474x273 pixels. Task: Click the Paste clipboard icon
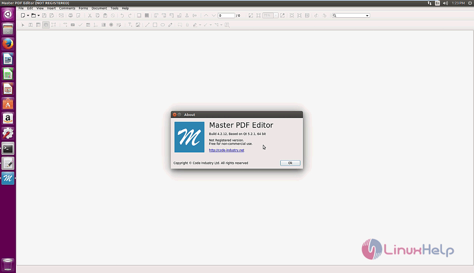[105, 16]
